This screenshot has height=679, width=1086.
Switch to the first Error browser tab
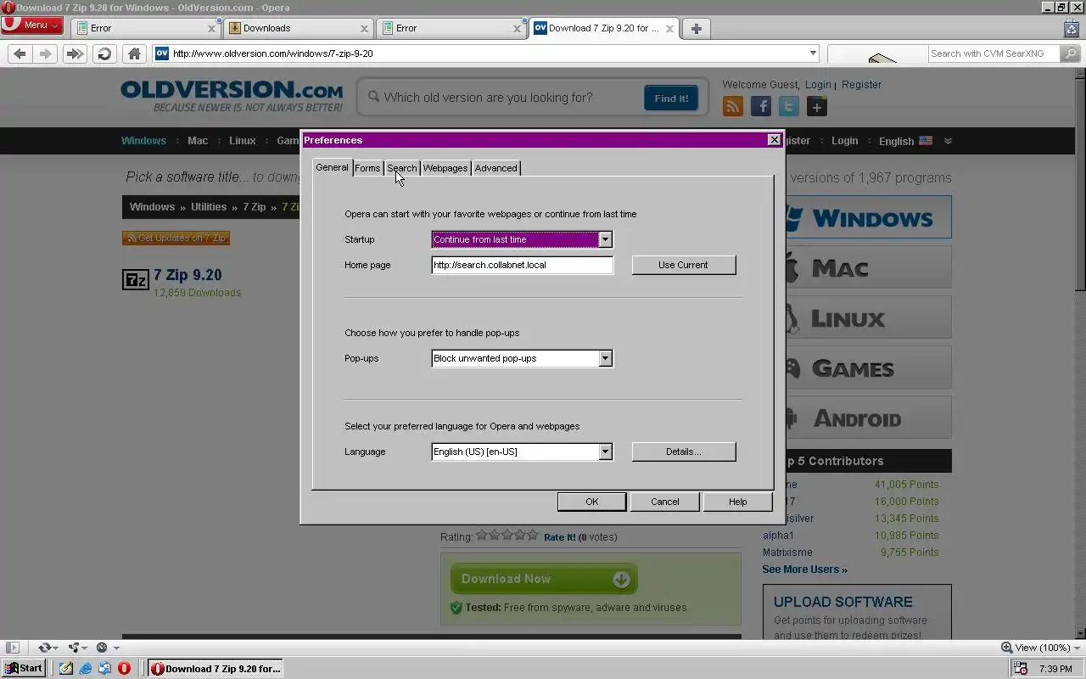tap(145, 28)
